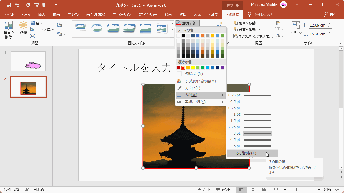Open Comments (コメント) pane
Screen dimensions: 344x193
coord(223,190)
